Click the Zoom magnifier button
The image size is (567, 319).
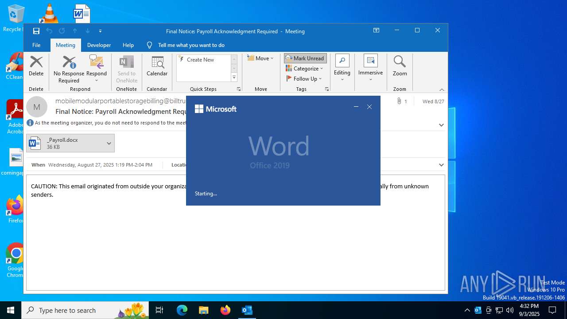pyautogui.click(x=400, y=66)
